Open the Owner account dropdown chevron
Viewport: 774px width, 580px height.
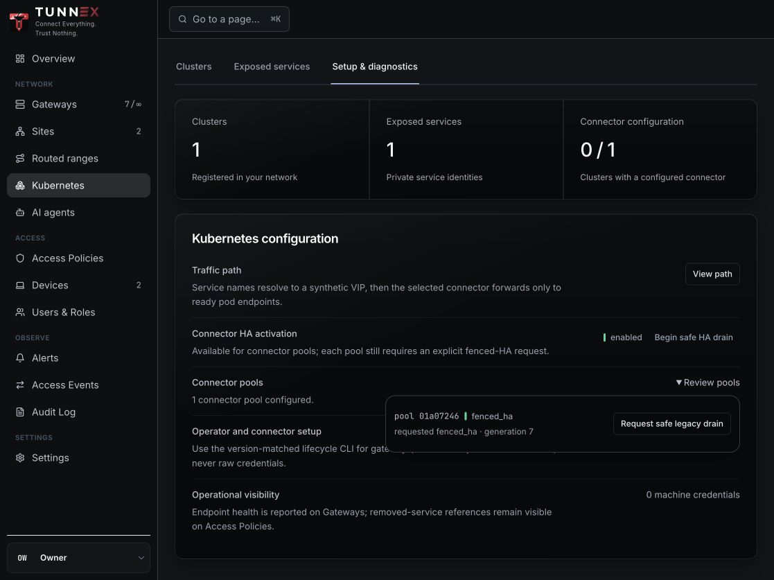[141, 558]
